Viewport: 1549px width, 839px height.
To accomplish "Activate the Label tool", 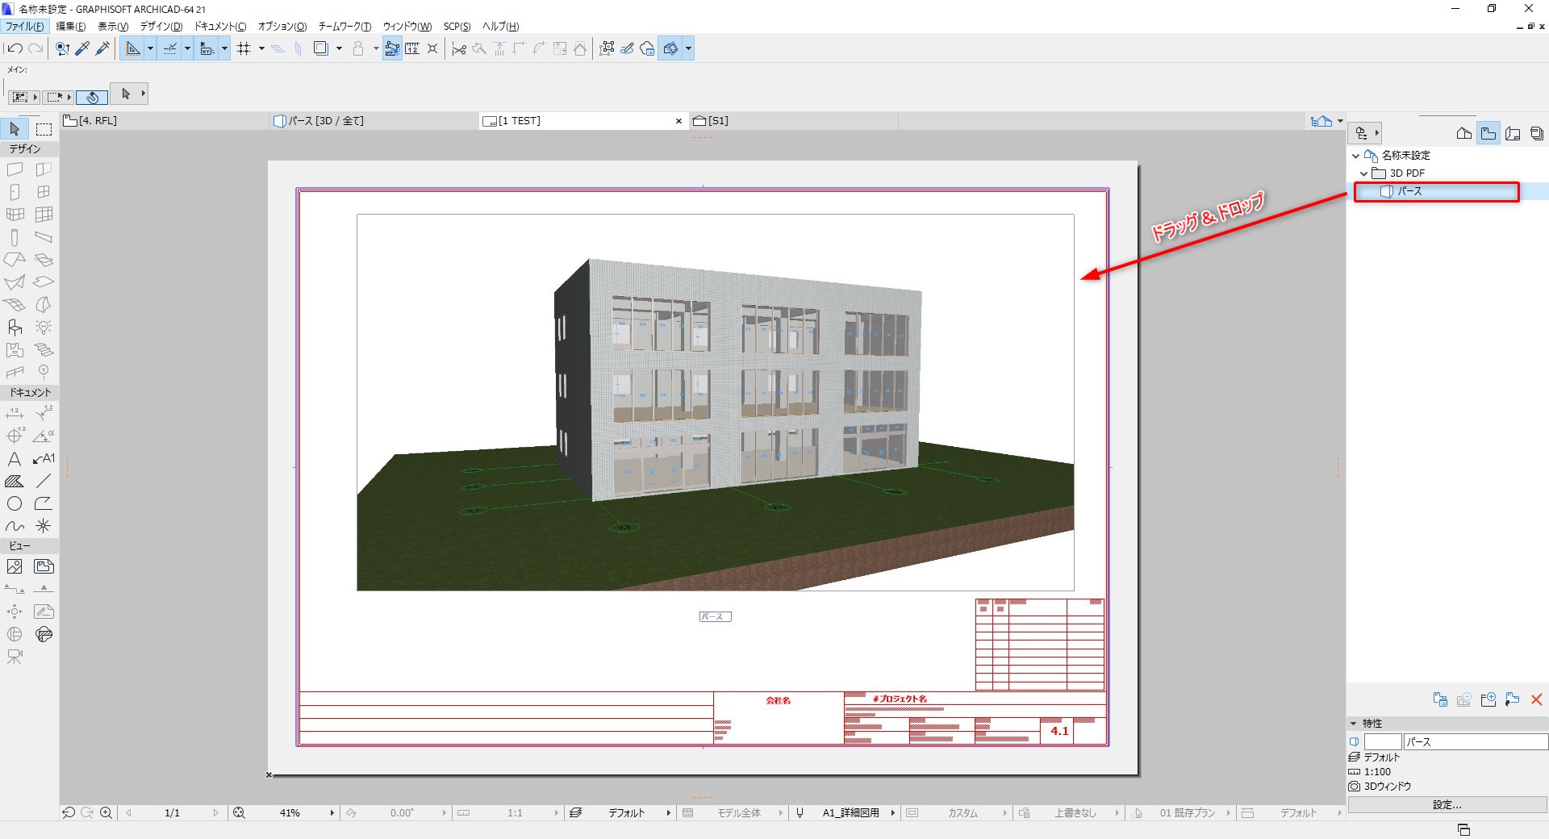I will point(44,459).
